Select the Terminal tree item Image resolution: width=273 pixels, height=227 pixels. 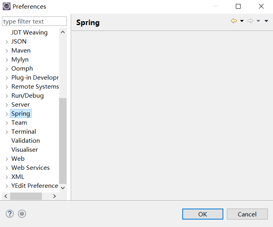[x=24, y=132]
